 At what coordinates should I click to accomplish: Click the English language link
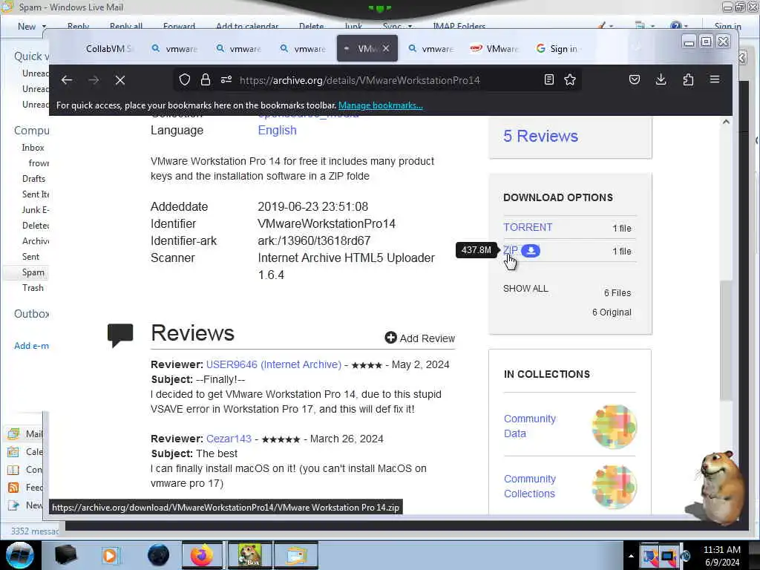pyautogui.click(x=278, y=131)
